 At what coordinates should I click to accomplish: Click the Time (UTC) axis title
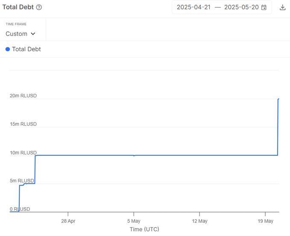[x=144, y=229]
